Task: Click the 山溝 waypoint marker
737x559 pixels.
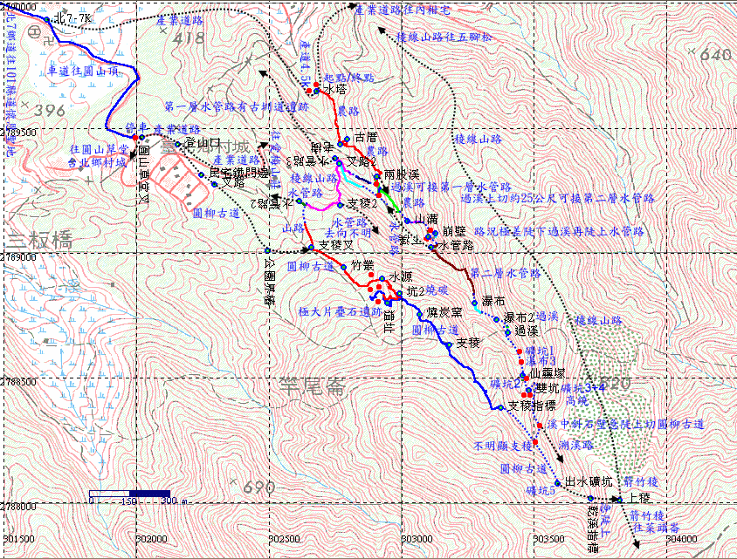Action: [407, 221]
